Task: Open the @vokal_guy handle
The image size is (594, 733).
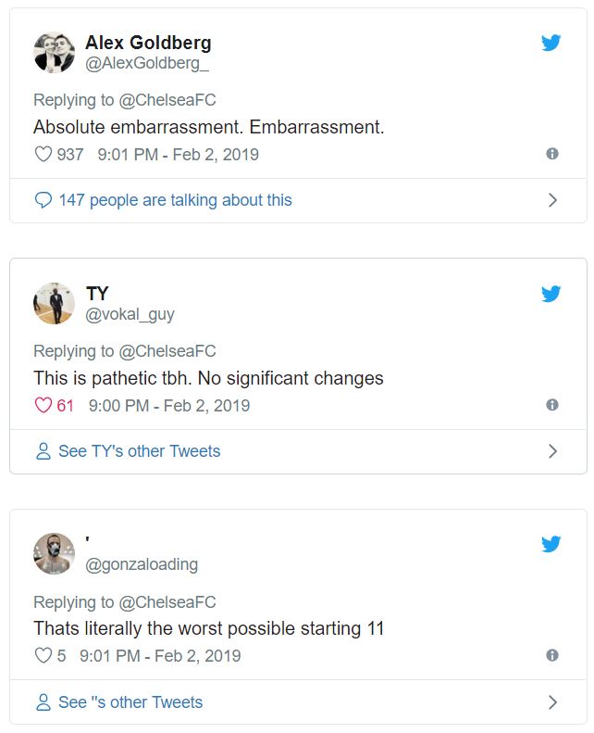Action: coord(130,314)
